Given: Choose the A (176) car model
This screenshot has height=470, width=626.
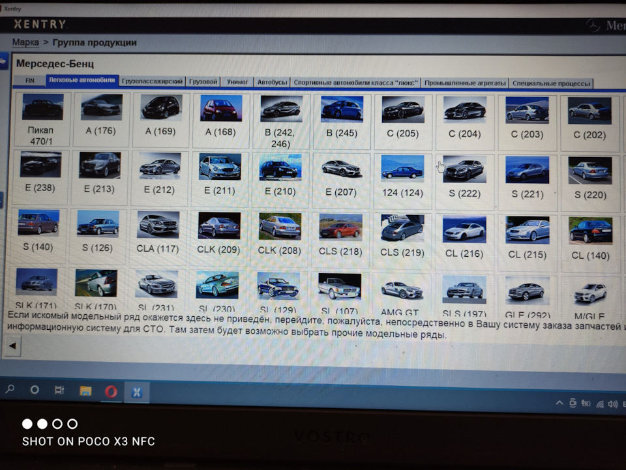Looking at the screenshot, I should point(102,119).
